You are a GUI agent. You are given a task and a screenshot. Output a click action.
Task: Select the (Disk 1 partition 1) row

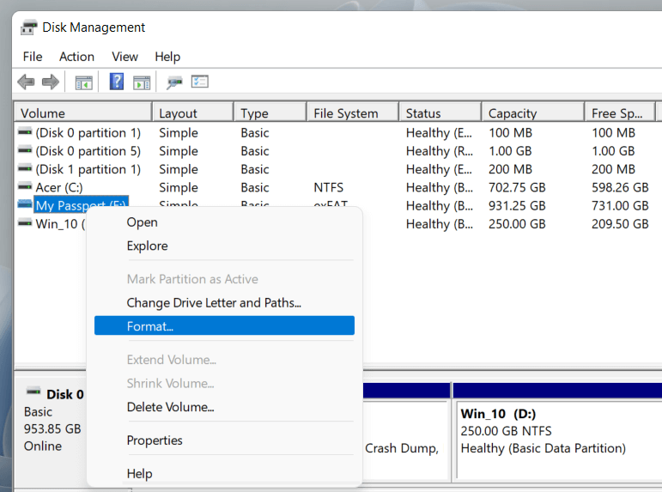[88, 169]
